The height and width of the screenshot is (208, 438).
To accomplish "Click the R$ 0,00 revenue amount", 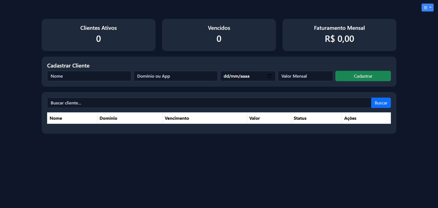I will [339, 39].
